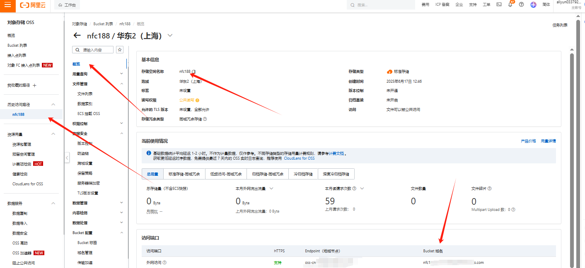Collapse 历史访问路径 section
This screenshot has height=268, width=585.
tap(53, 105)
